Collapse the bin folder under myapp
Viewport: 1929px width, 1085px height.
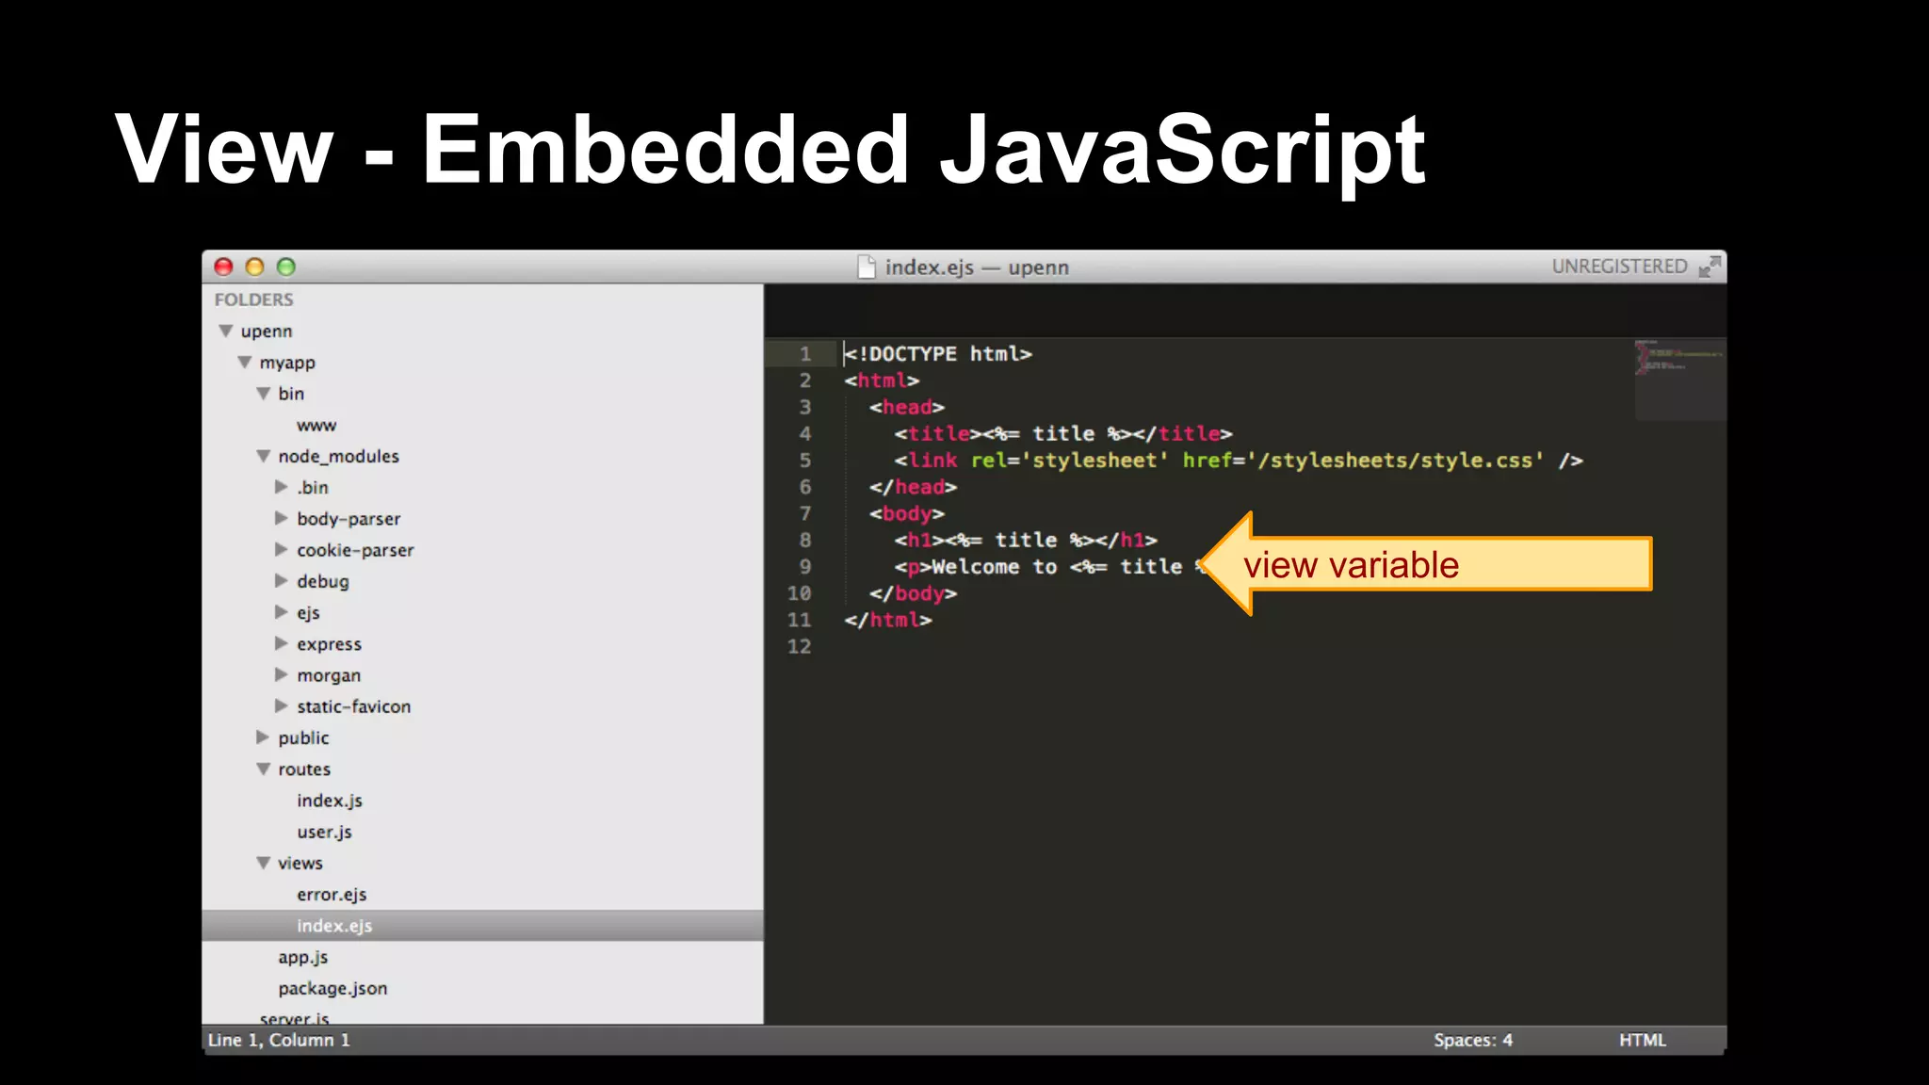pos(264,394)
